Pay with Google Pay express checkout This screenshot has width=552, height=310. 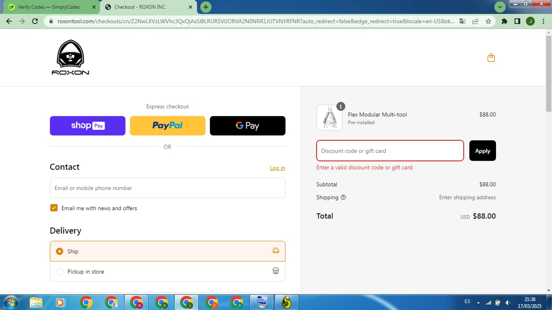(247, 126)
